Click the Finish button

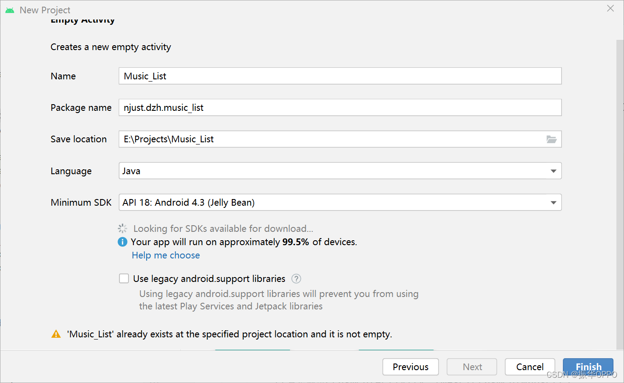click(588, 367)
